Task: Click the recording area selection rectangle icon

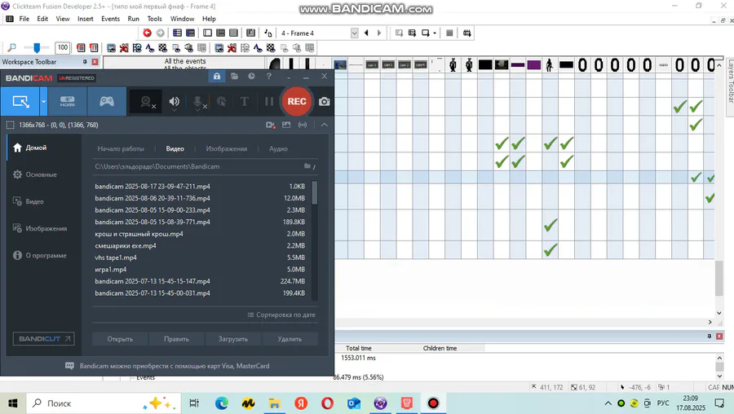Action: tap(11, 125)
